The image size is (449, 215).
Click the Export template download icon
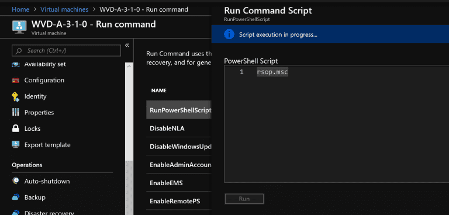click(15, 144)
